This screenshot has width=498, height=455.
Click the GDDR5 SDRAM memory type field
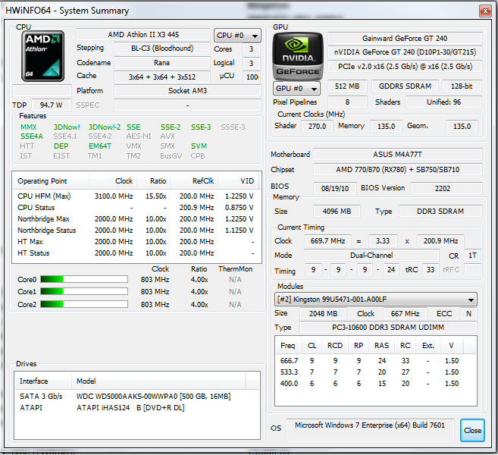click(405, 86)
